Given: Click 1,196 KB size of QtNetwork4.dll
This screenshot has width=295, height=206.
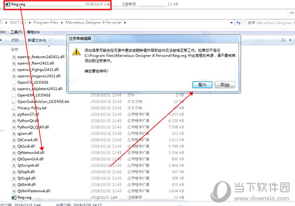Looking at the screenshot, I should [176, 152].
